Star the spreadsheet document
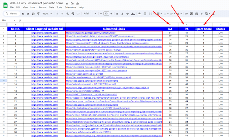Screen dimensions: 229x137 coord(67,3)
